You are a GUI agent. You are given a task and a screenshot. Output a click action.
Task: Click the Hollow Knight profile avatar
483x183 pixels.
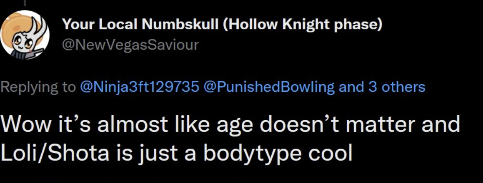(24, 34)
